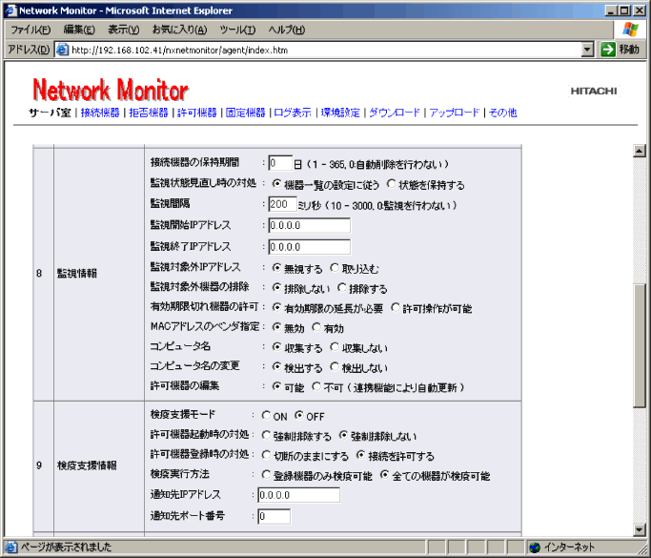Click the 通知先IPアドレス field
Screen dimensions: 651x558
point(299,495)
